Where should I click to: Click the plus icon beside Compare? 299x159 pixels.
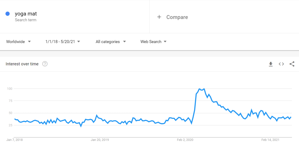[159, 17]
